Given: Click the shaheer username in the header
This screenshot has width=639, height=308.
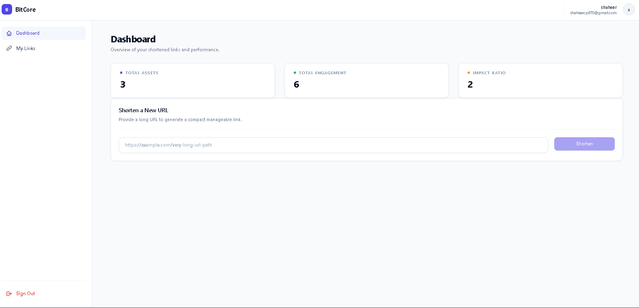Looking at the screenshot, I should (x=608, y=7).
